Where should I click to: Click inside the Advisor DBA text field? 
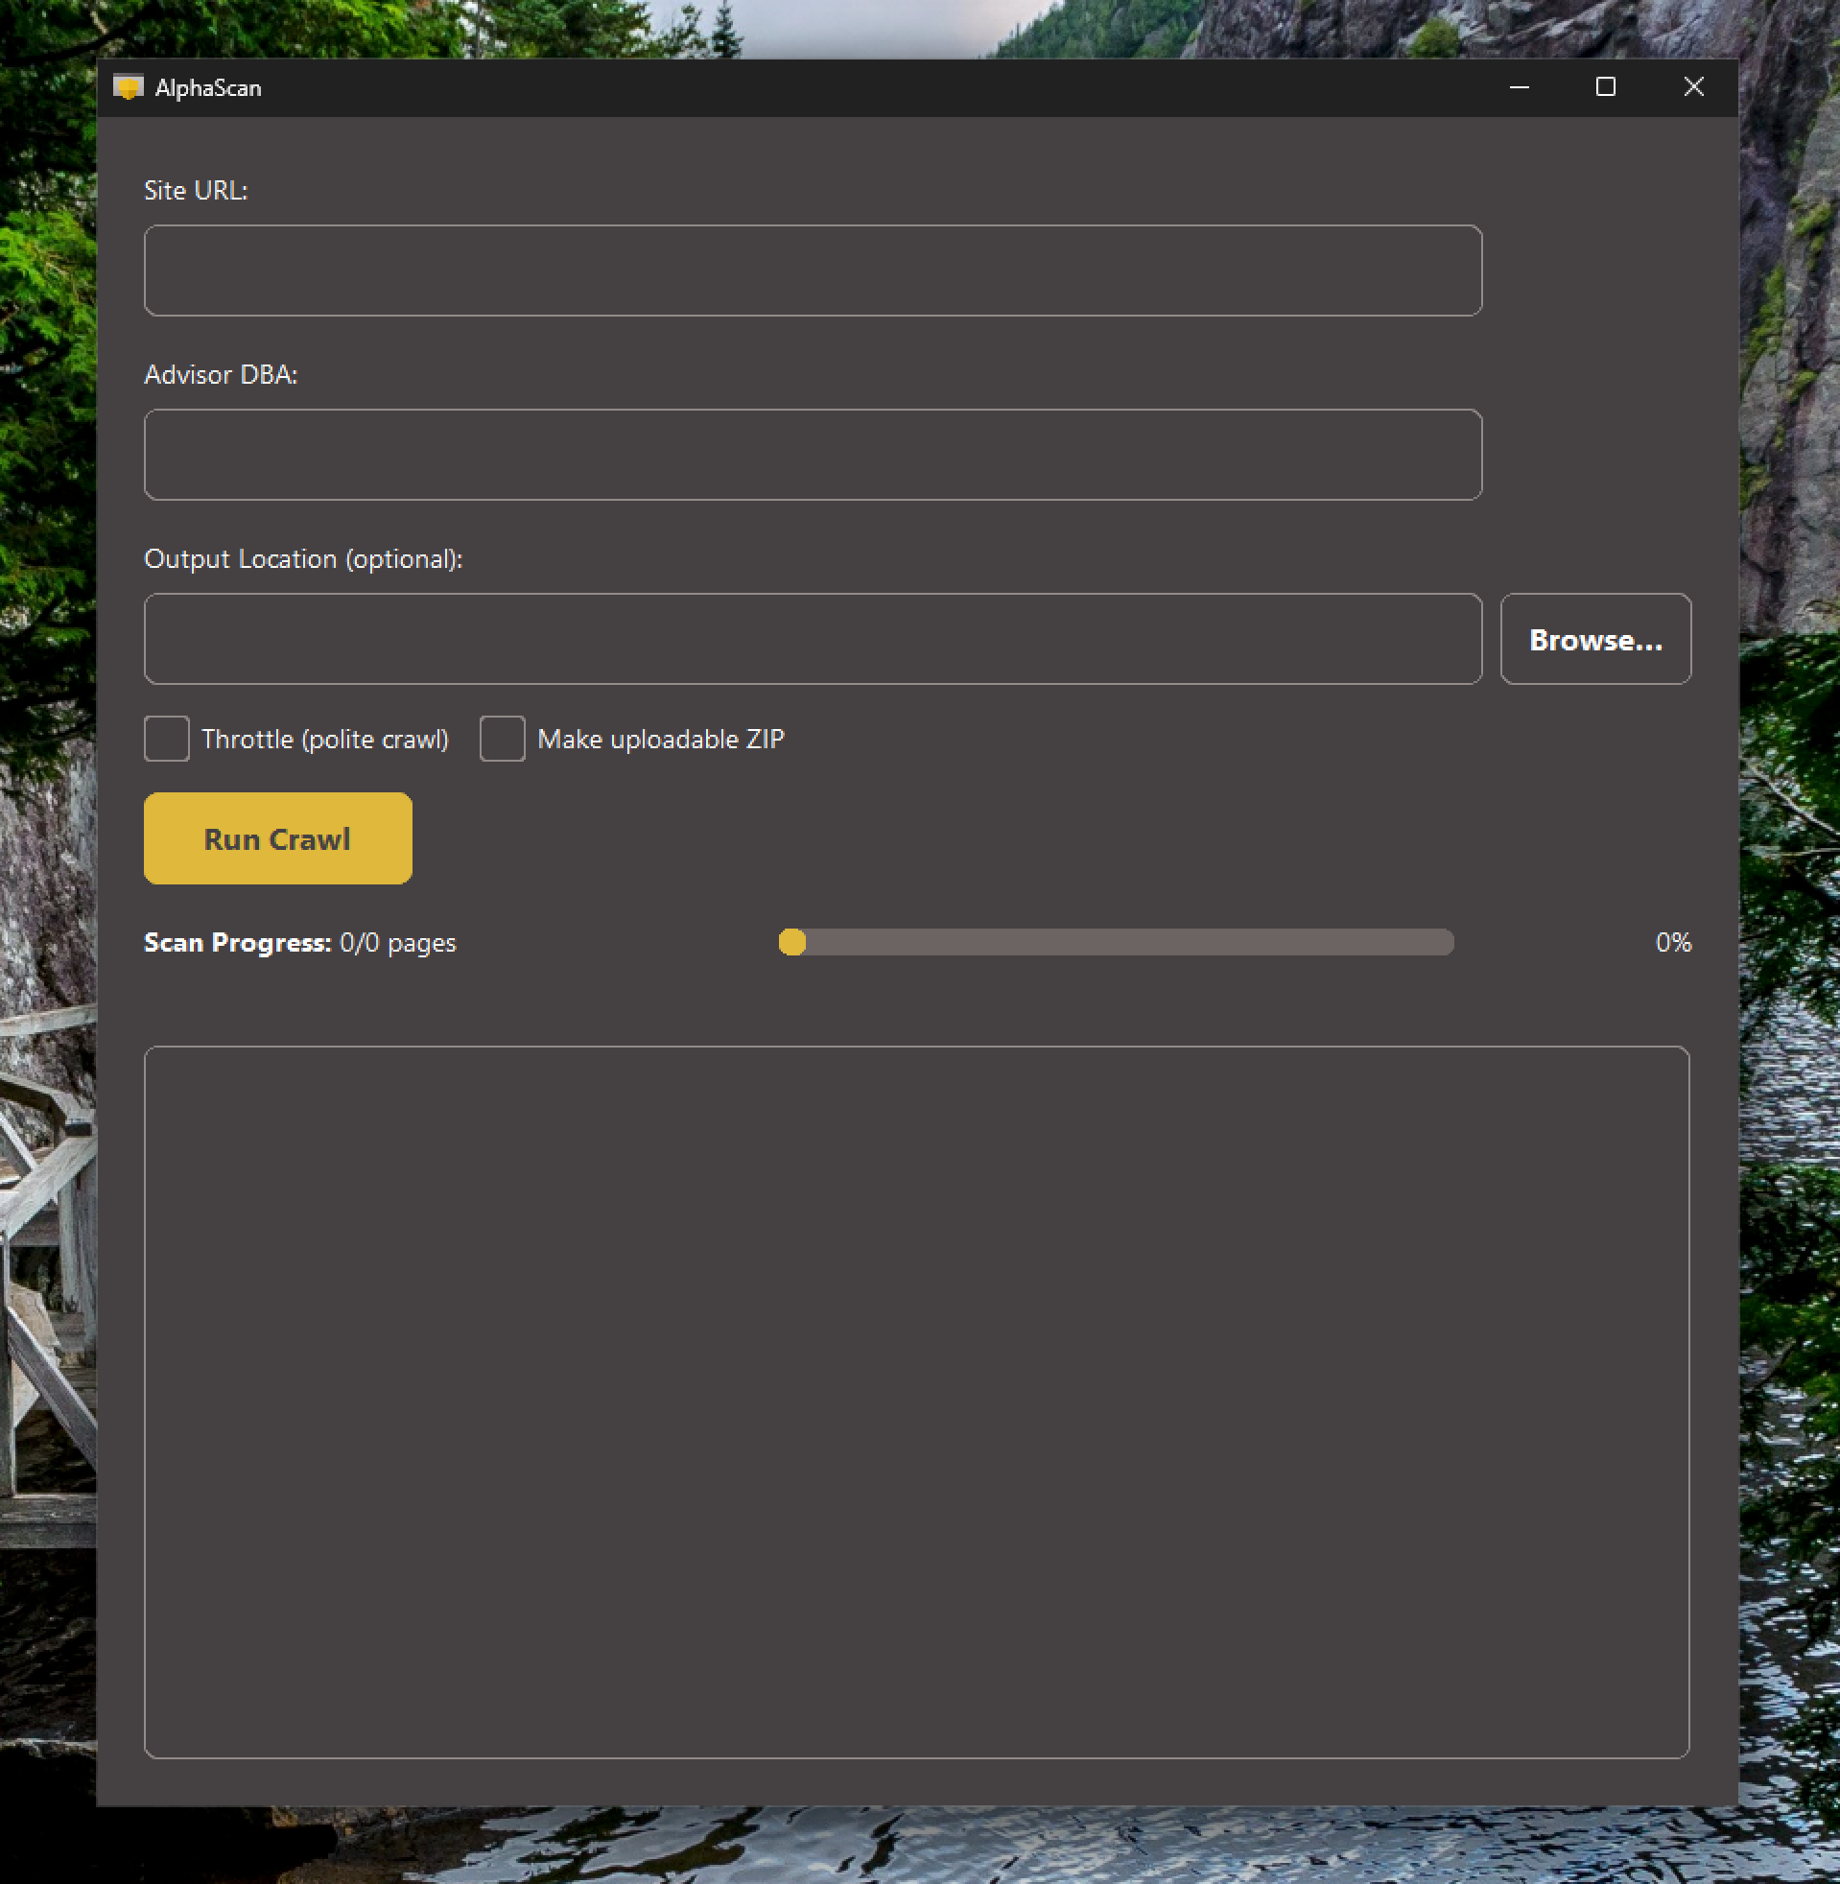click(x=812, y=454)
